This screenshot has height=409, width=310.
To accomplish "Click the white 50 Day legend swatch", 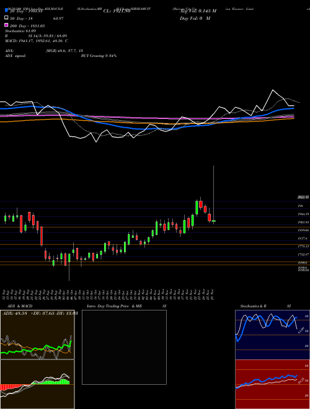I will coord(6,18).
